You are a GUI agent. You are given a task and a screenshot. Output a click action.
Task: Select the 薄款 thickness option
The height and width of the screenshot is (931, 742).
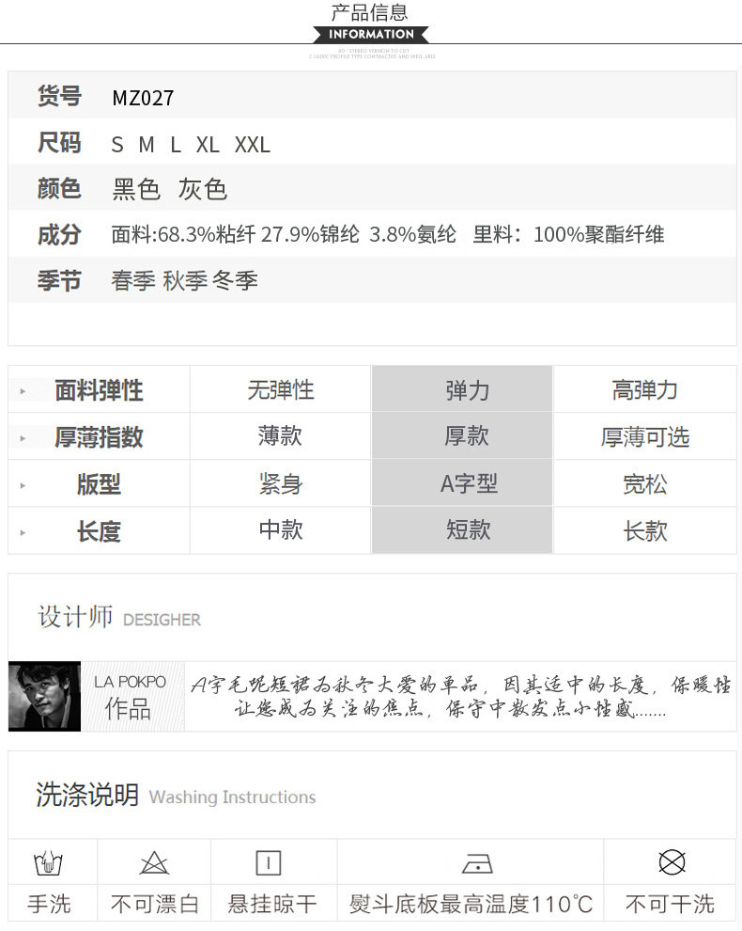[x=280, y=436]
